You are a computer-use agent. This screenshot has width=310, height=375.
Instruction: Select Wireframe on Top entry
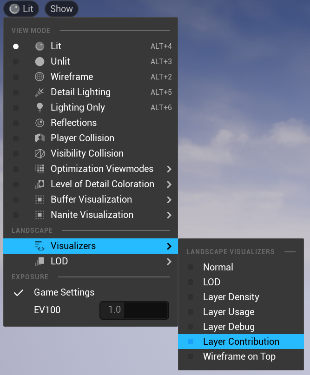pos(241,356)
